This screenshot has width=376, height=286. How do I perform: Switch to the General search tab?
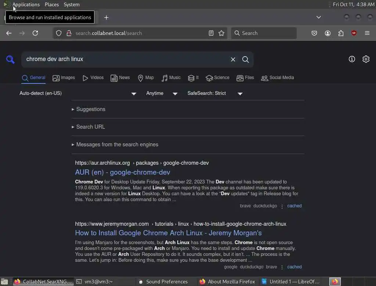[33, 78]
